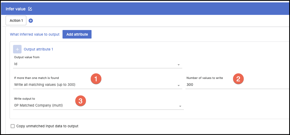
Task: Click the red number 1 marker
Action: (x=96, y=79)
